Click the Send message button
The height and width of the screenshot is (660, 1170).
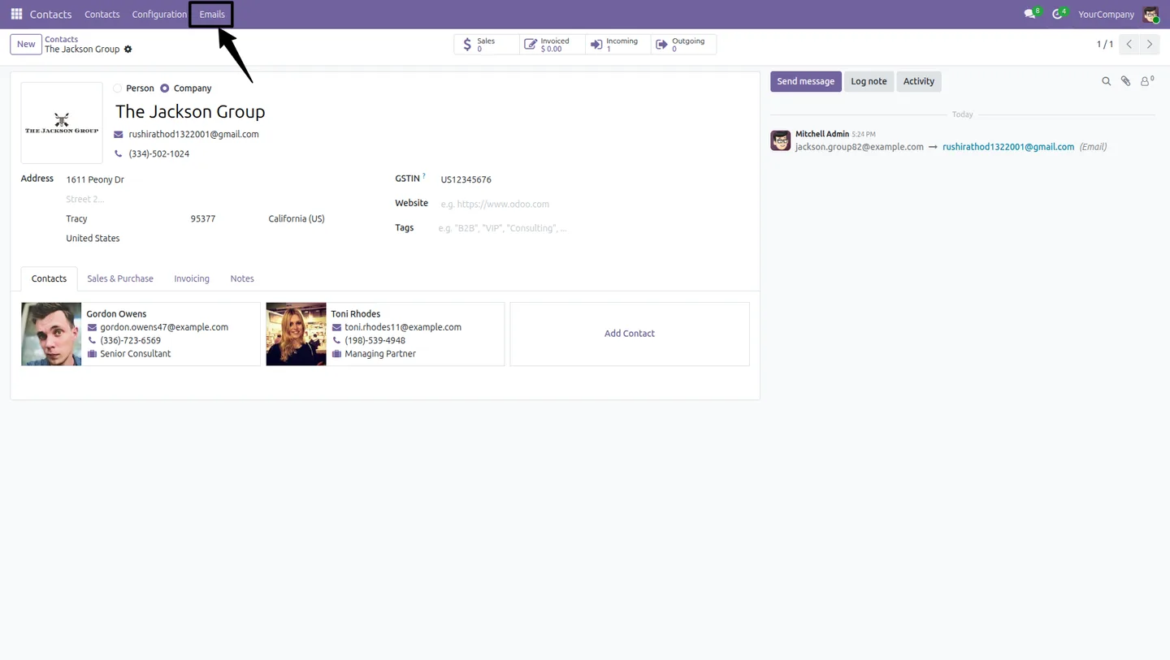click(805, 81)
